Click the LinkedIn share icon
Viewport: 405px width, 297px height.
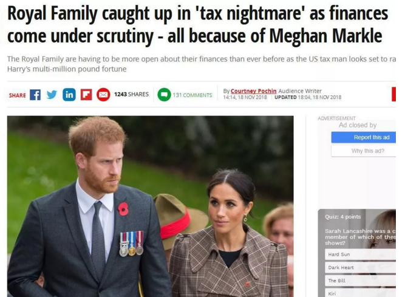(x=69, y=95)
